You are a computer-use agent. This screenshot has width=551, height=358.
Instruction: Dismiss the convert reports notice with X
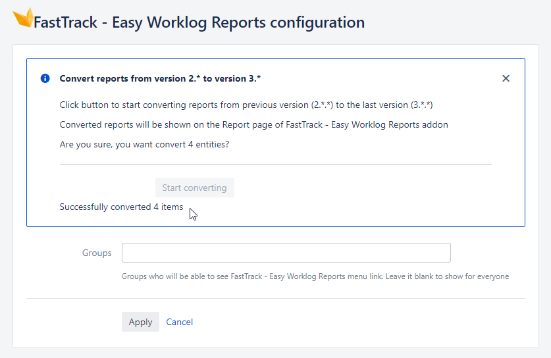[x=506, y=78]
